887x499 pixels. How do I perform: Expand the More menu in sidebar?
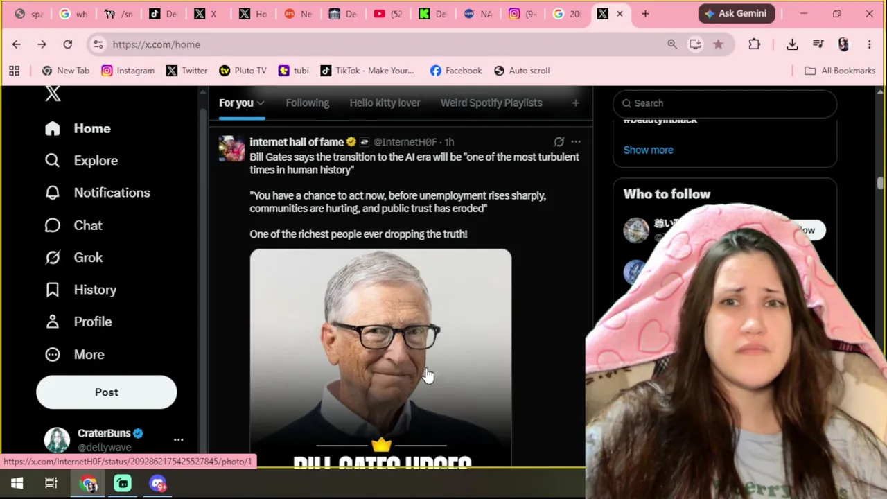tap(74, 354)
